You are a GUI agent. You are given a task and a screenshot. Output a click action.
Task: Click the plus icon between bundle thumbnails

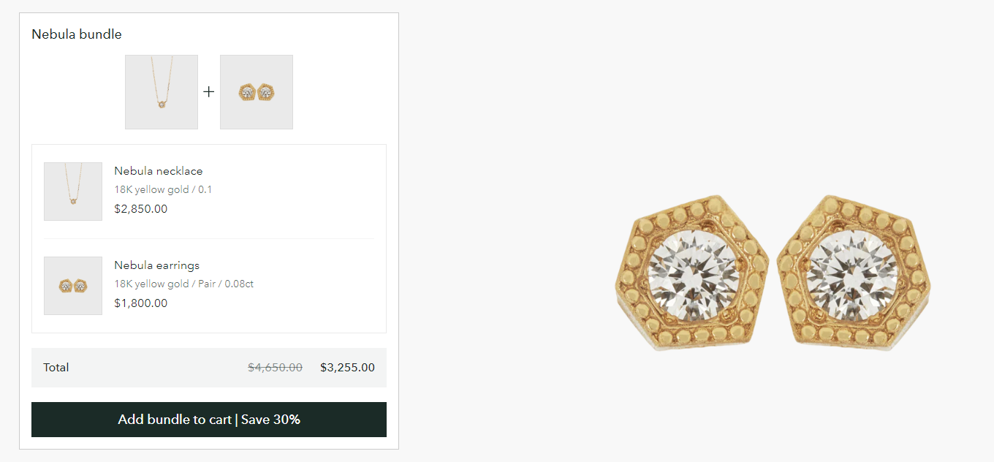coord(209,92)
